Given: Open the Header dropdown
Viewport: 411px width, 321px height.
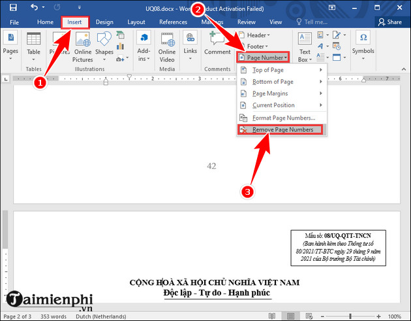Looking at the screenshot, I should pyautogui.click(x=254, y=35).
